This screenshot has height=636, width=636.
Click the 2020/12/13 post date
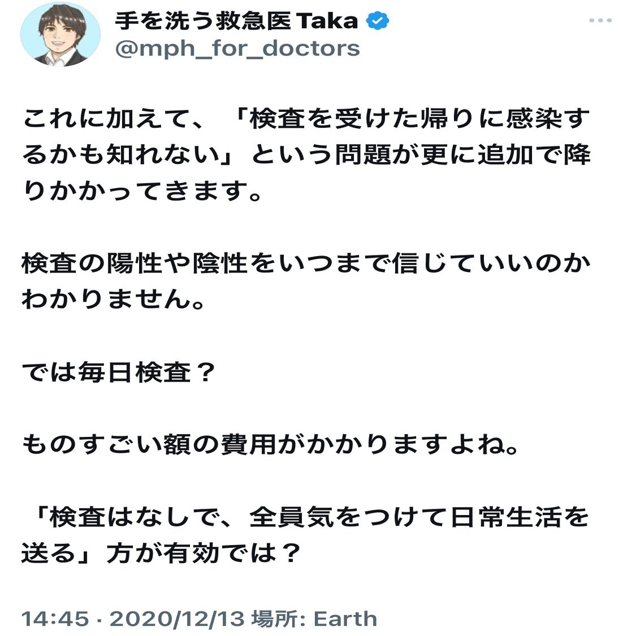click(x=178, y=619)
